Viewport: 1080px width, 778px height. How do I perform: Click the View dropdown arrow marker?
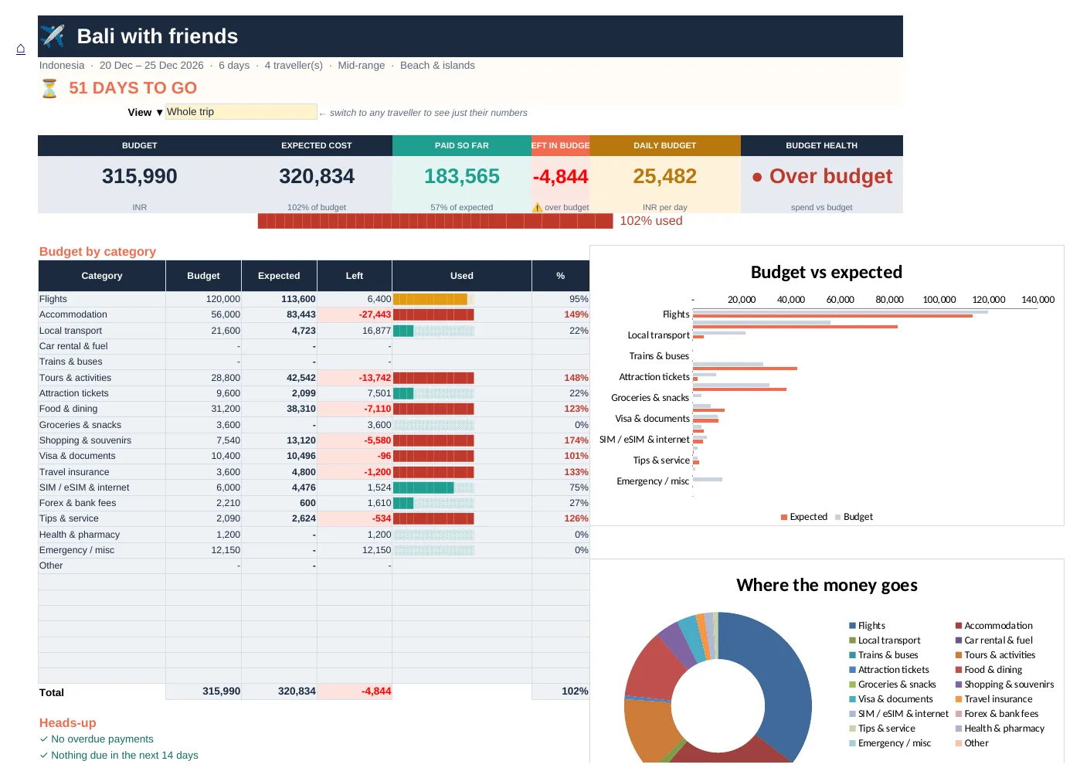159,113
